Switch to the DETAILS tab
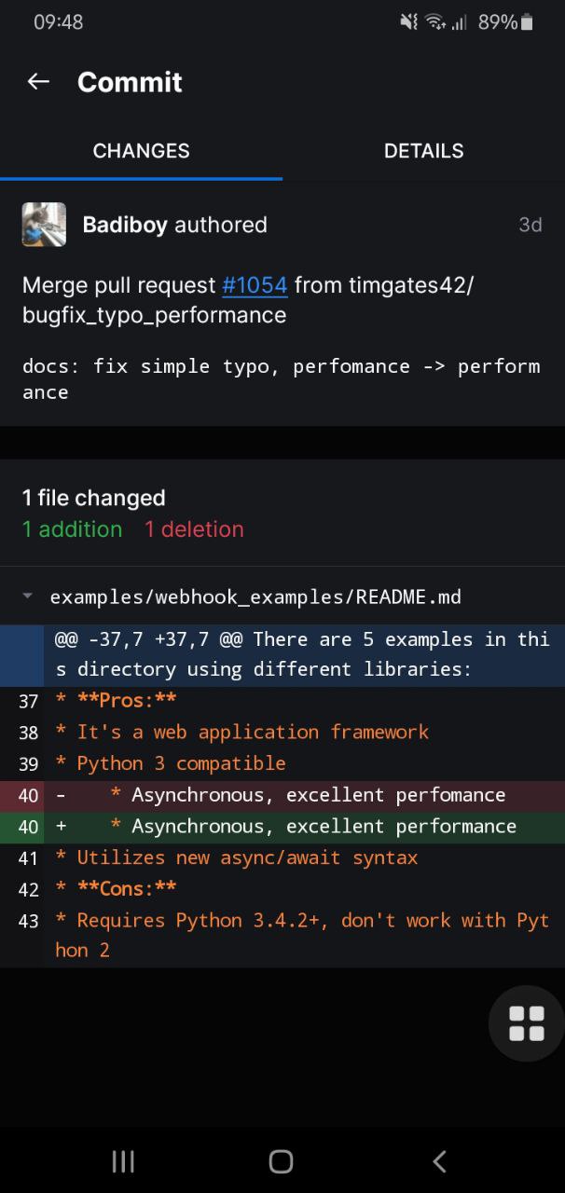The height and width of the screenshot is (1193, 565). [423, 151]
